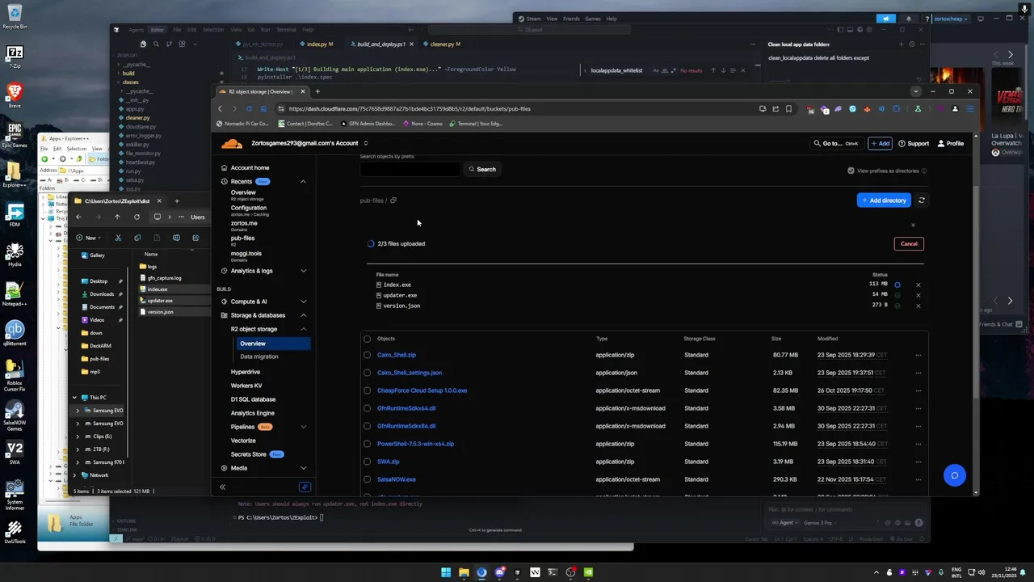Image resolution: width=1034 pixels, height=582 pixels.
Task: Open Workers KV in sidebar
Action: (246, 386)
